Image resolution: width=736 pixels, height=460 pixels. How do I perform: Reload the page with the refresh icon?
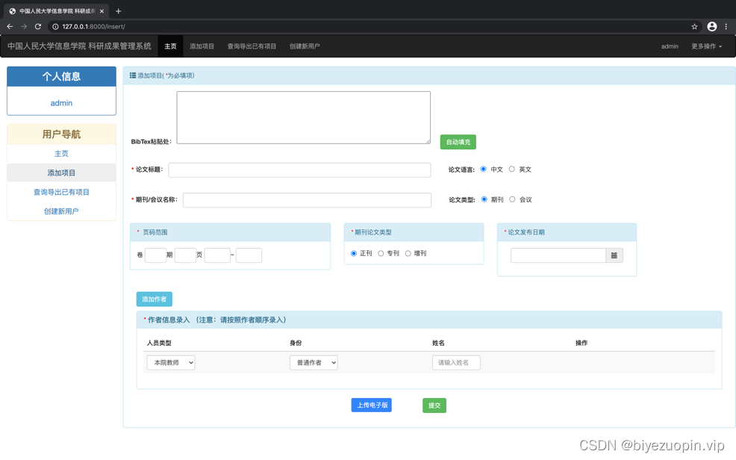pos(39,25)
